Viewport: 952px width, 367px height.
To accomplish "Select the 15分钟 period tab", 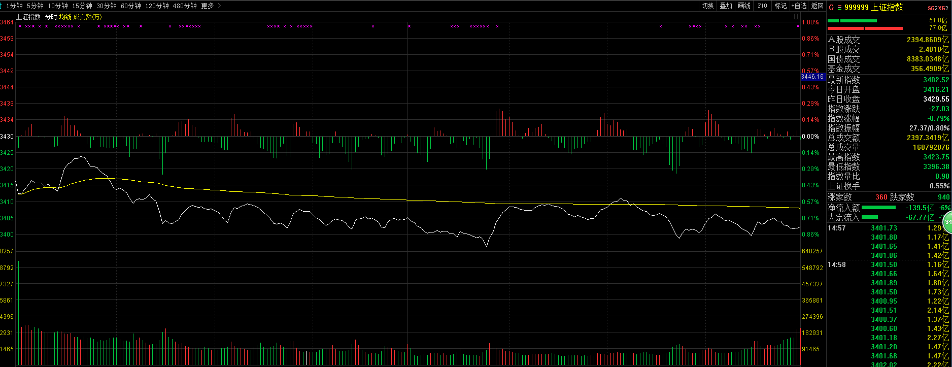I will click(x=82, y=6).
